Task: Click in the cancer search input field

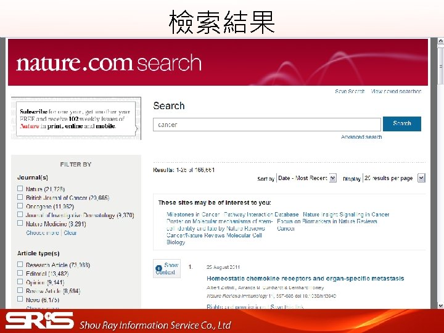Action: click(x=267, y=125)
